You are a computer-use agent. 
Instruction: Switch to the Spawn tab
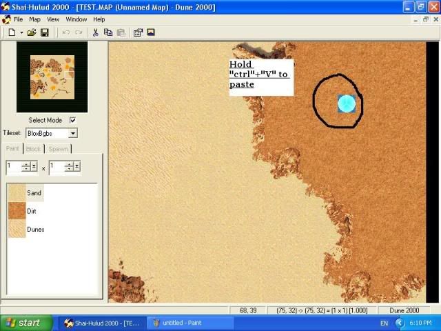(58, 149)
